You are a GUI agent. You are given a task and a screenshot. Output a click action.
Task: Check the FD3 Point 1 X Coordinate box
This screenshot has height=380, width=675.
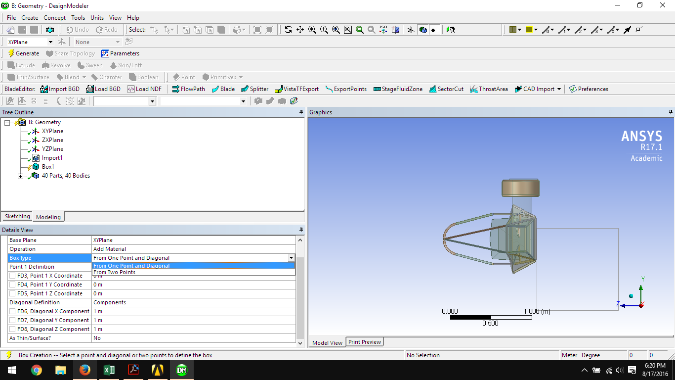tap(12, 276)
